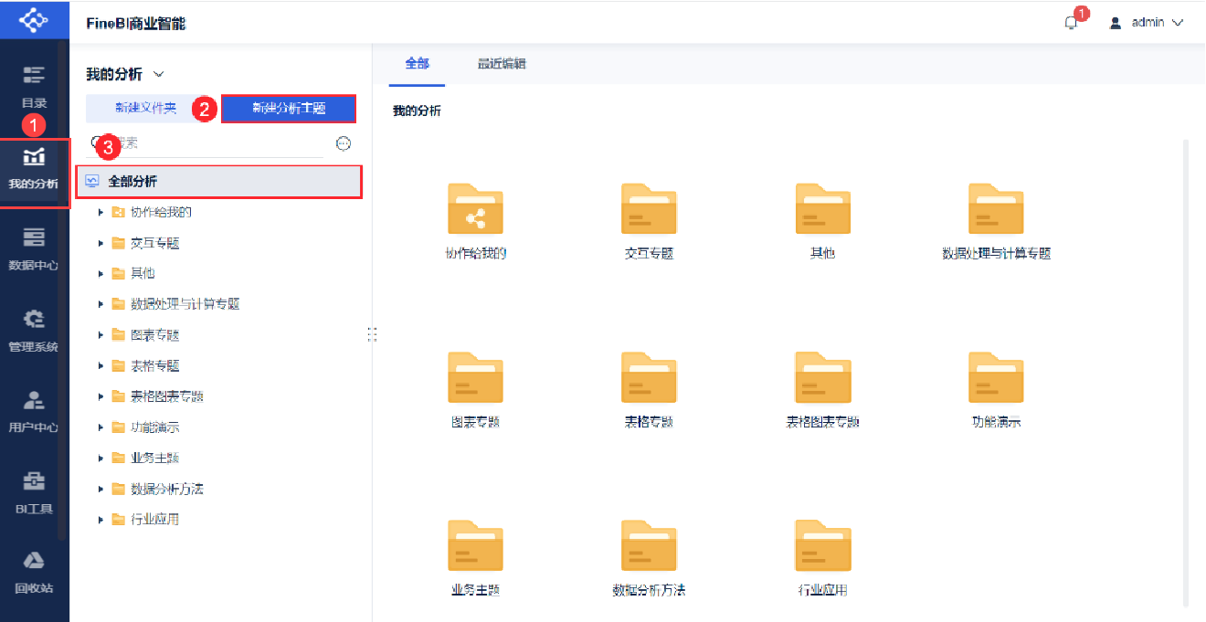The height and width of the screenshot is (622, 1206).
Task: Expand the 其他 tree node arrow
Action: pos(101,274)
